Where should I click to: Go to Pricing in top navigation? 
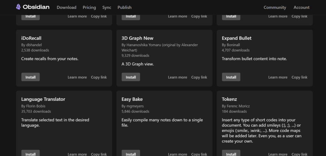(x=89, y=7)
